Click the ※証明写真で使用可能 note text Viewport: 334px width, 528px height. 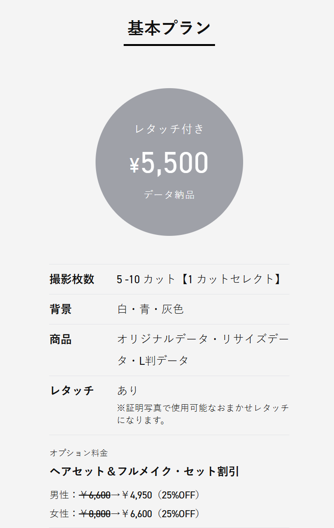click(x=203, y=414)
